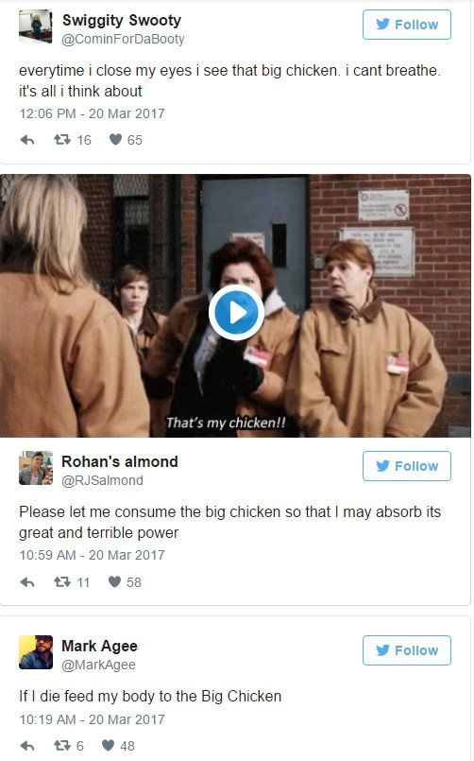Open the 12:06 PM - 20 Mar 2017 timestamp
The width and height of the screenshot is (474, 761).
[x=93, y=113]
